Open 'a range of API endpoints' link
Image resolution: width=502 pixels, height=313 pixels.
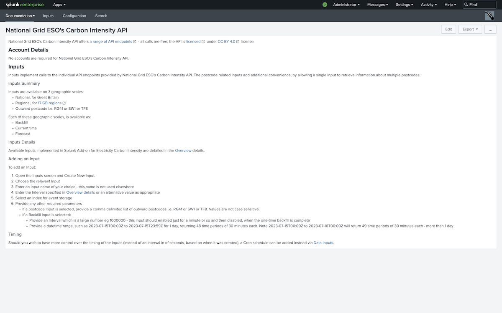(x=111, y=42)
